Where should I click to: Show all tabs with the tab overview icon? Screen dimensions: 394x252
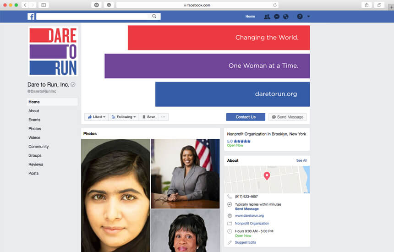[379, 5]
